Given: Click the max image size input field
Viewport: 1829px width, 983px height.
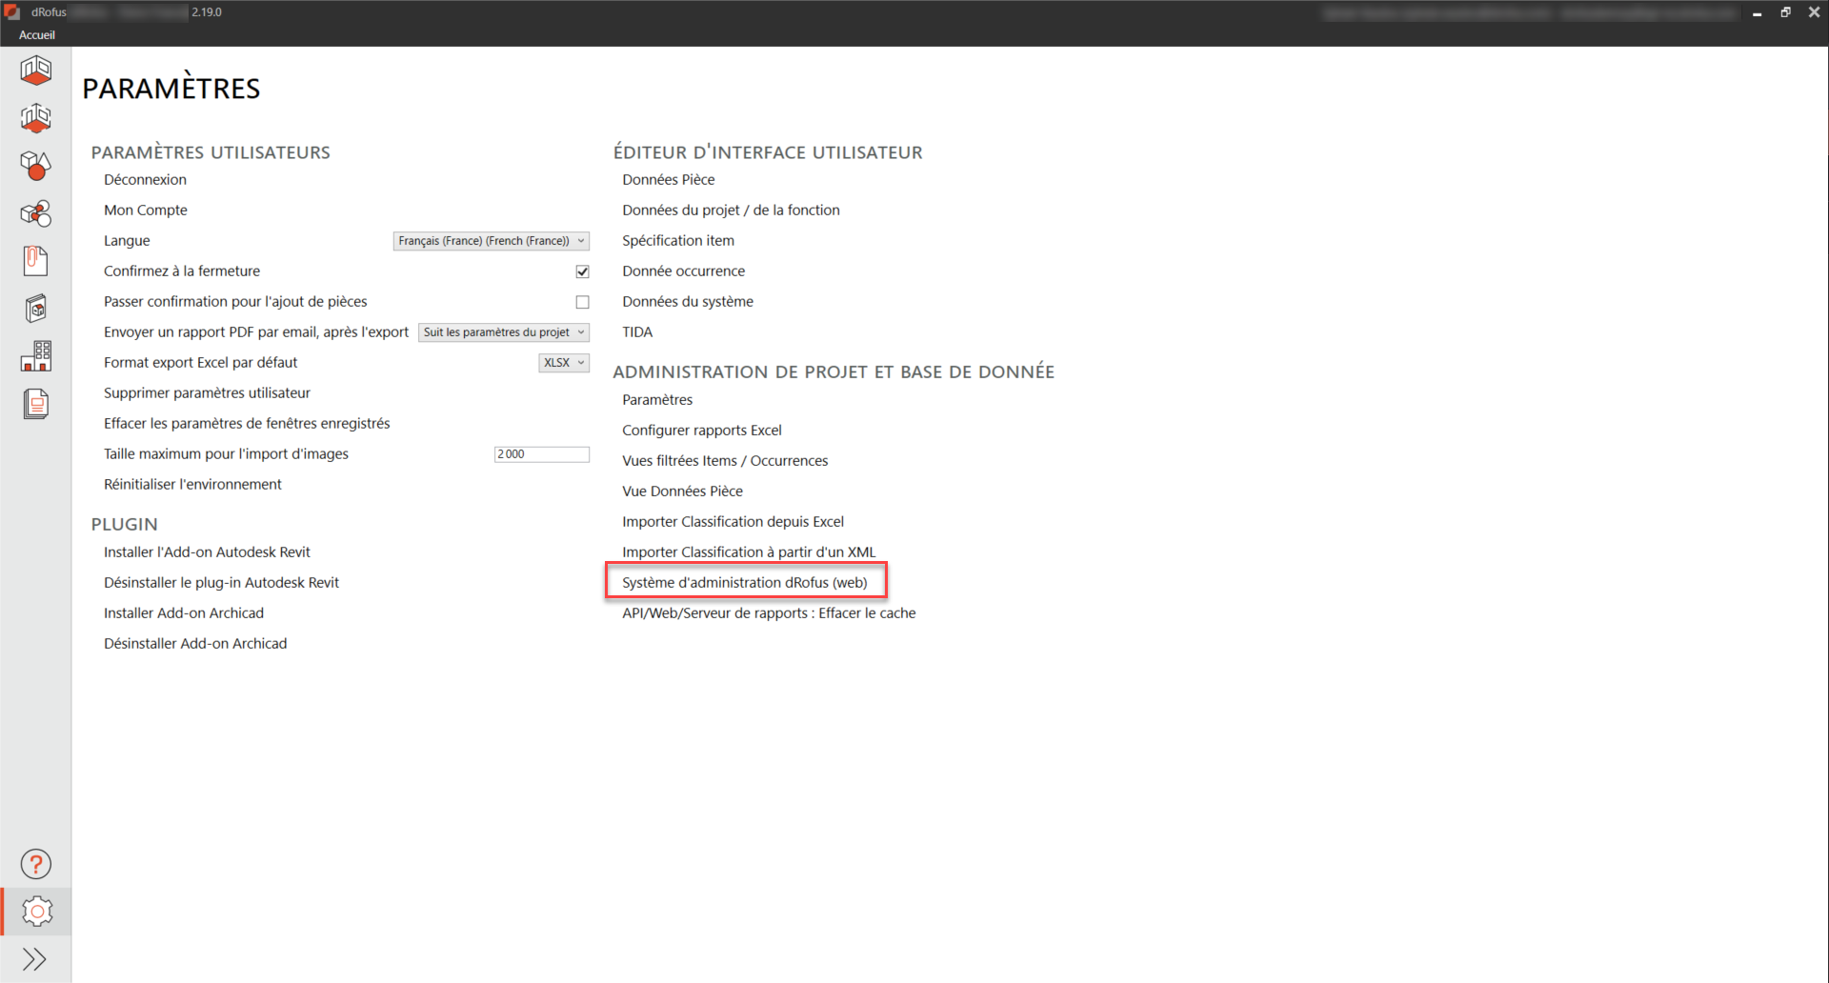Looking at the screenshot, I should click(541, 454).
